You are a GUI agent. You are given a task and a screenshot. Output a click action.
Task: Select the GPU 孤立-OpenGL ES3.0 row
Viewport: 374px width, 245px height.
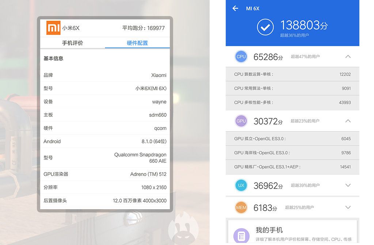tap(293, 139)
